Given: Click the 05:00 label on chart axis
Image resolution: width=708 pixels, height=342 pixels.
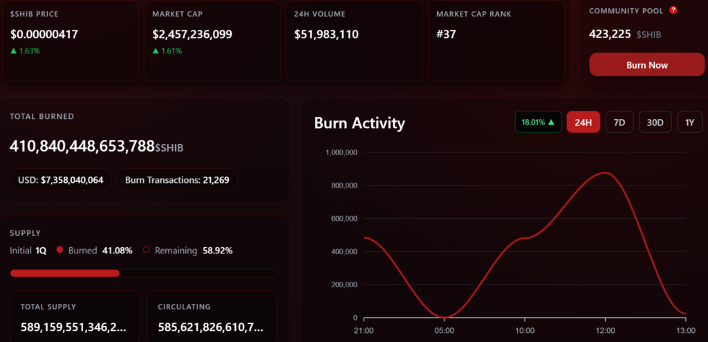Looking at the screenshot, I should coord(445,331).
